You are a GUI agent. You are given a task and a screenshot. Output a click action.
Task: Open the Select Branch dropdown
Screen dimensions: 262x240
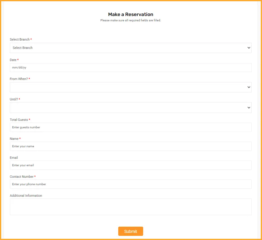pyautogui.click(x=130, y=48)
